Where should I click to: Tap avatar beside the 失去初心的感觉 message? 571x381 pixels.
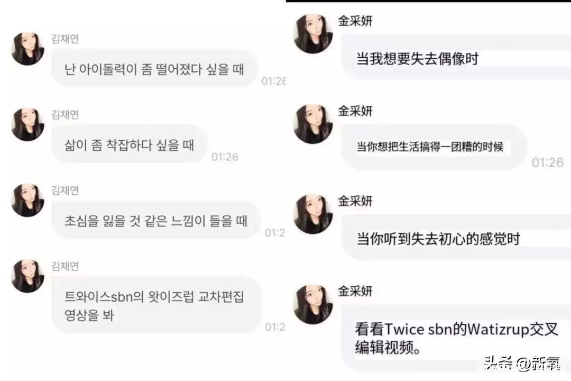313,214
